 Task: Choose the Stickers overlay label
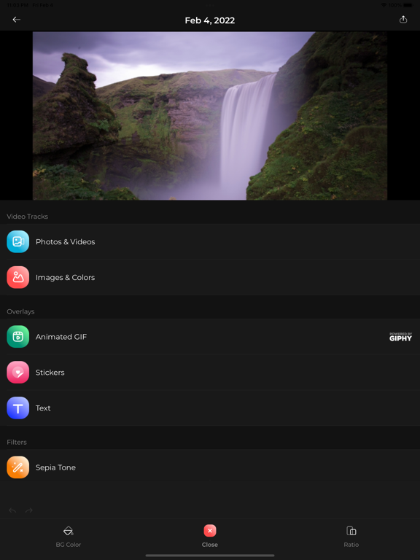point(50,373)
